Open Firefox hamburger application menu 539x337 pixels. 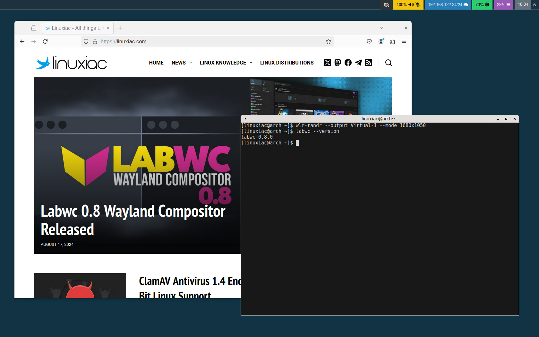[404, 41]
